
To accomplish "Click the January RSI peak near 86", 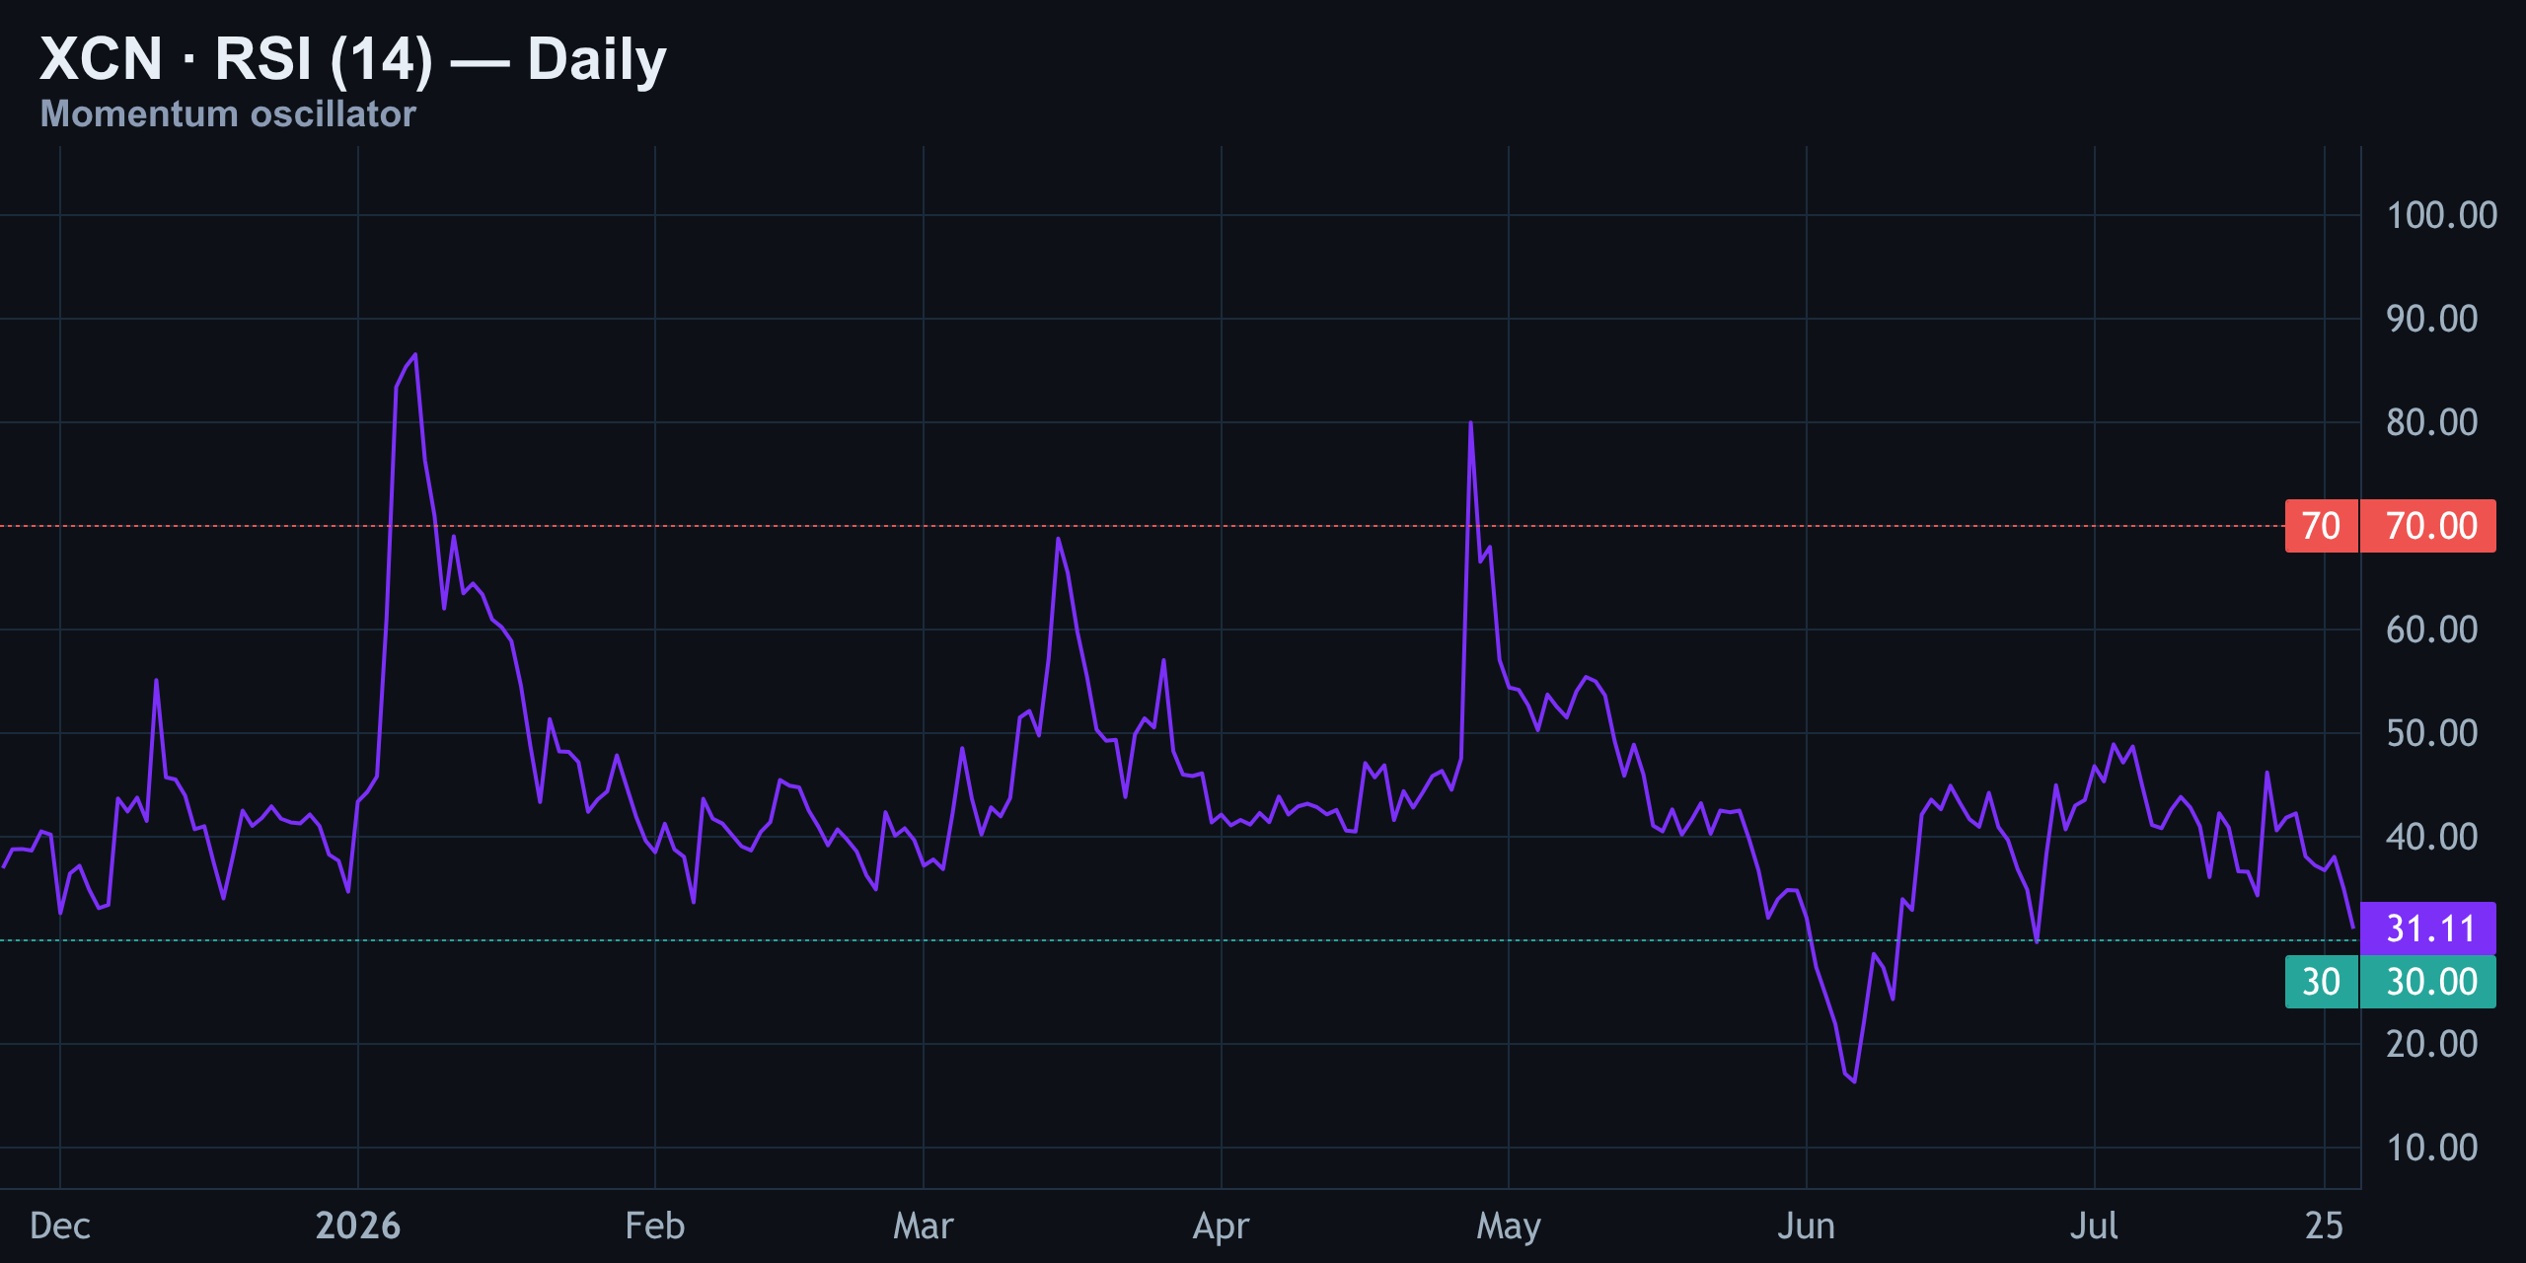I will point(414,354).
